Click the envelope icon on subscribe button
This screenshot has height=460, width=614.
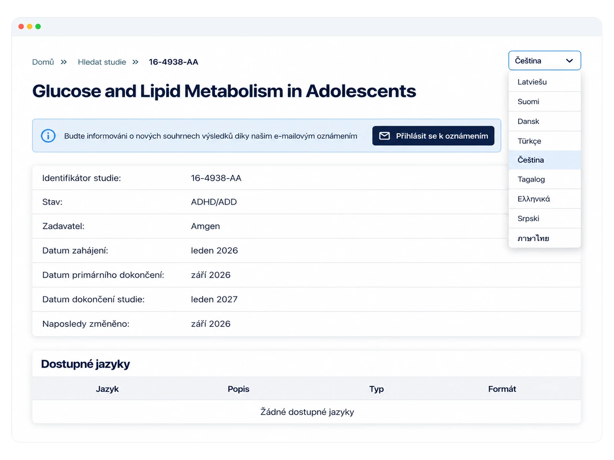385,136
